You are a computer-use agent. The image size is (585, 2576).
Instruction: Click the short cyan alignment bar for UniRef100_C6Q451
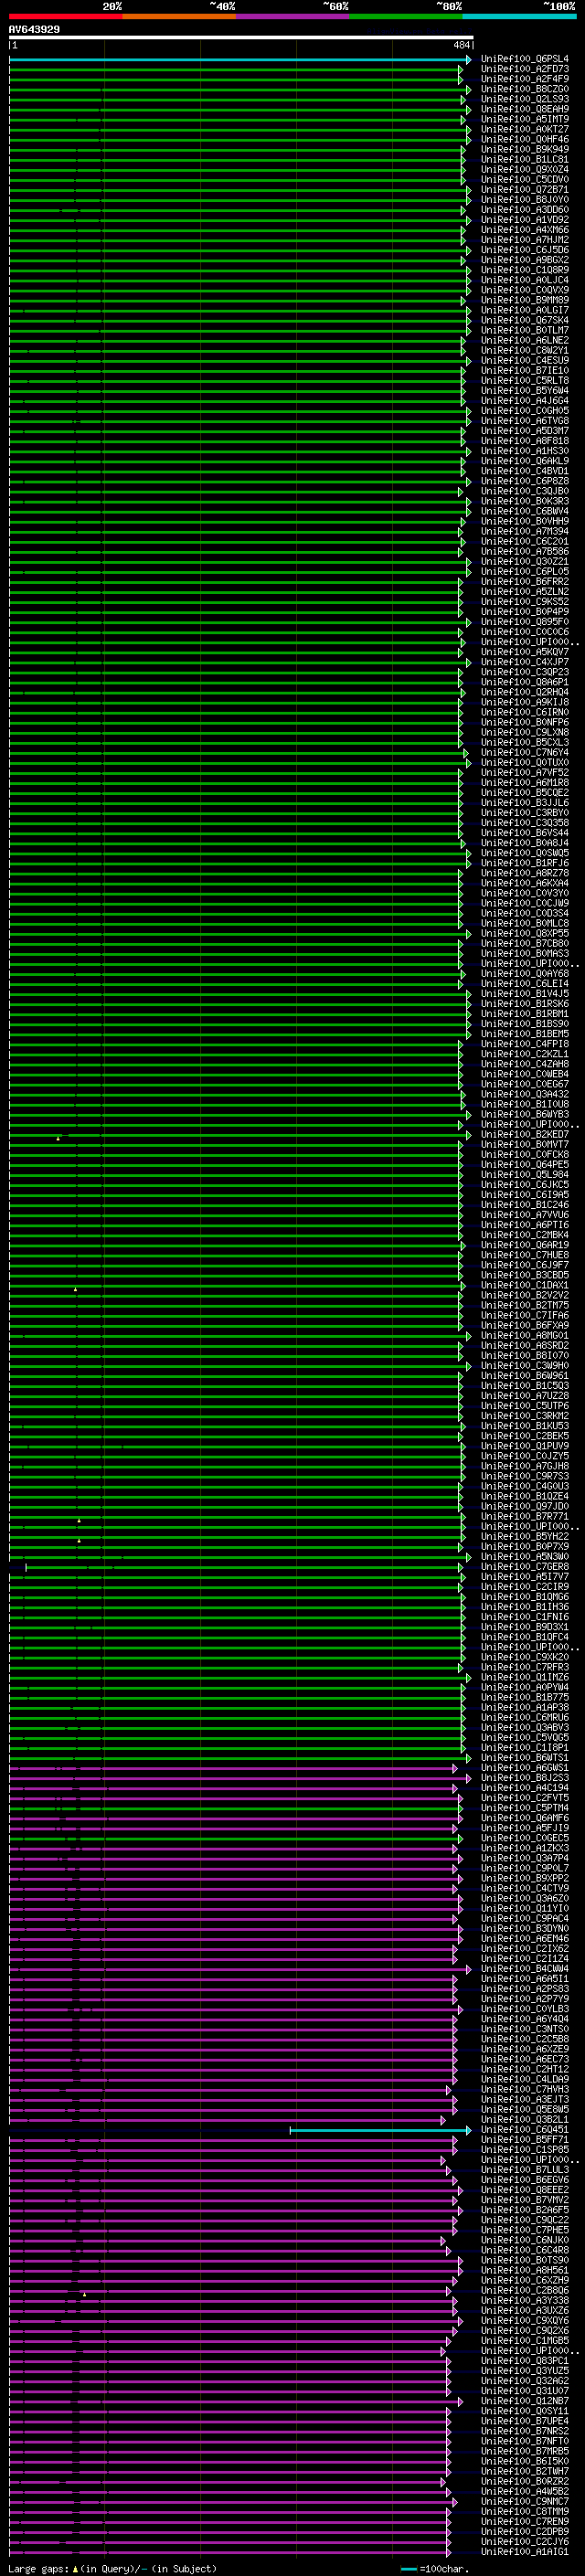pos(380,2131)
